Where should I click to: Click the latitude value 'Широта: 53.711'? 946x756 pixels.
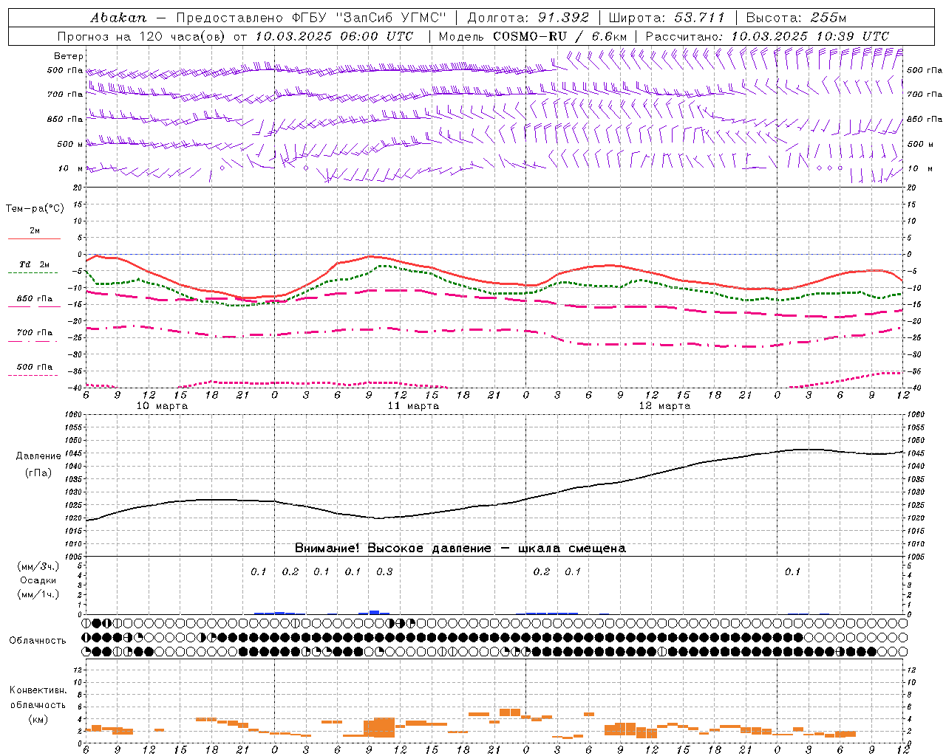coord(667,17)
